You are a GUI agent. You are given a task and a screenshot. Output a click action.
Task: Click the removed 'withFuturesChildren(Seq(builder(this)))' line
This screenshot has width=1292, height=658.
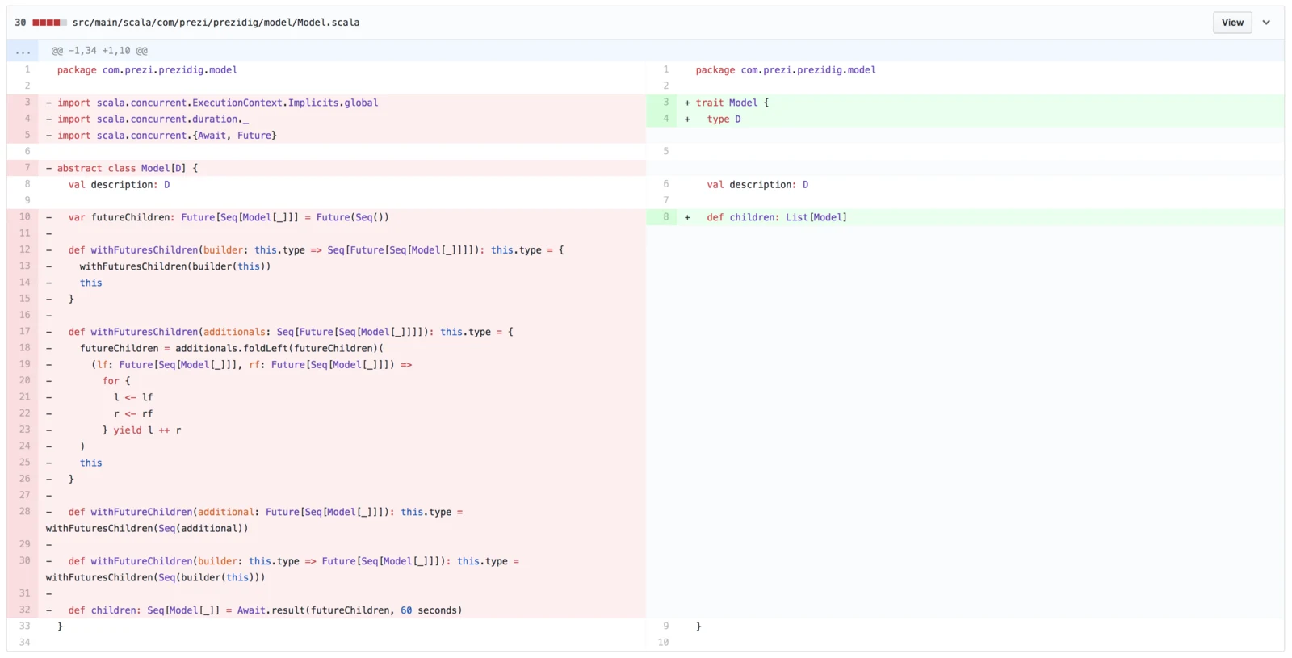point(155,578)
